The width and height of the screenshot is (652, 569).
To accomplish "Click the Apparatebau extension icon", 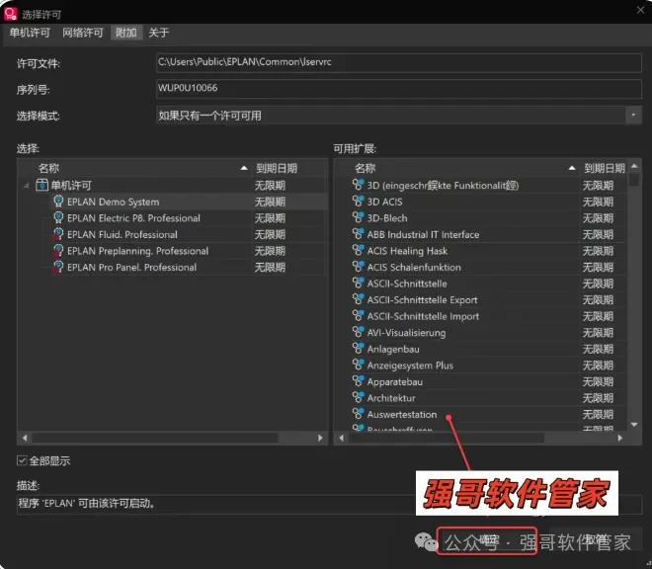I will coord(358,381).
